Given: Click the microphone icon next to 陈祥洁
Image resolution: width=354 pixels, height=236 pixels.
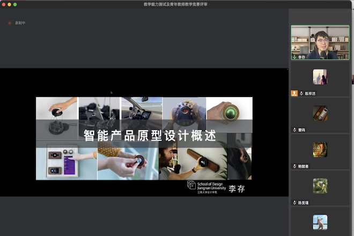Looking at the screenshot, I should 301,93.
